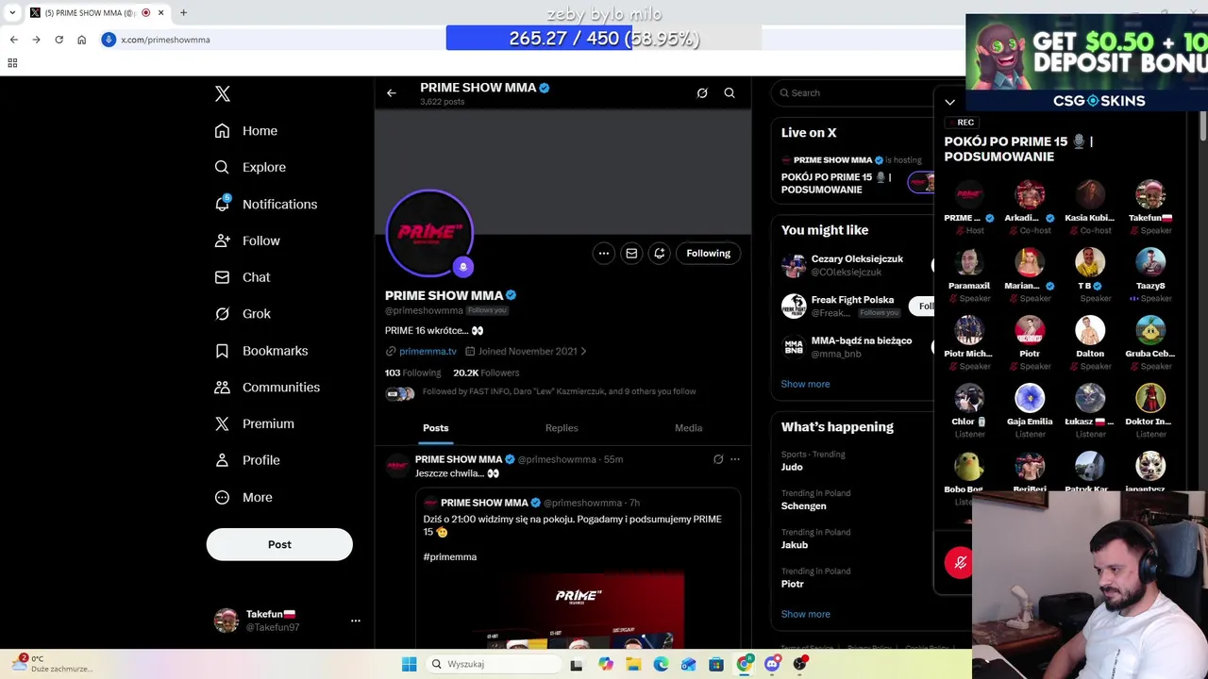Reload the page in browser

[x=59, y=40]
